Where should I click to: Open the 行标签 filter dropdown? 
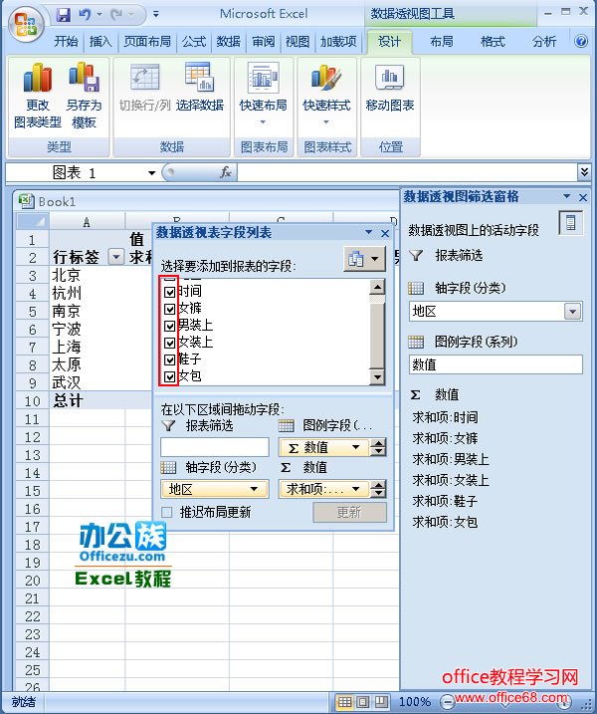(x=116, y=257)
